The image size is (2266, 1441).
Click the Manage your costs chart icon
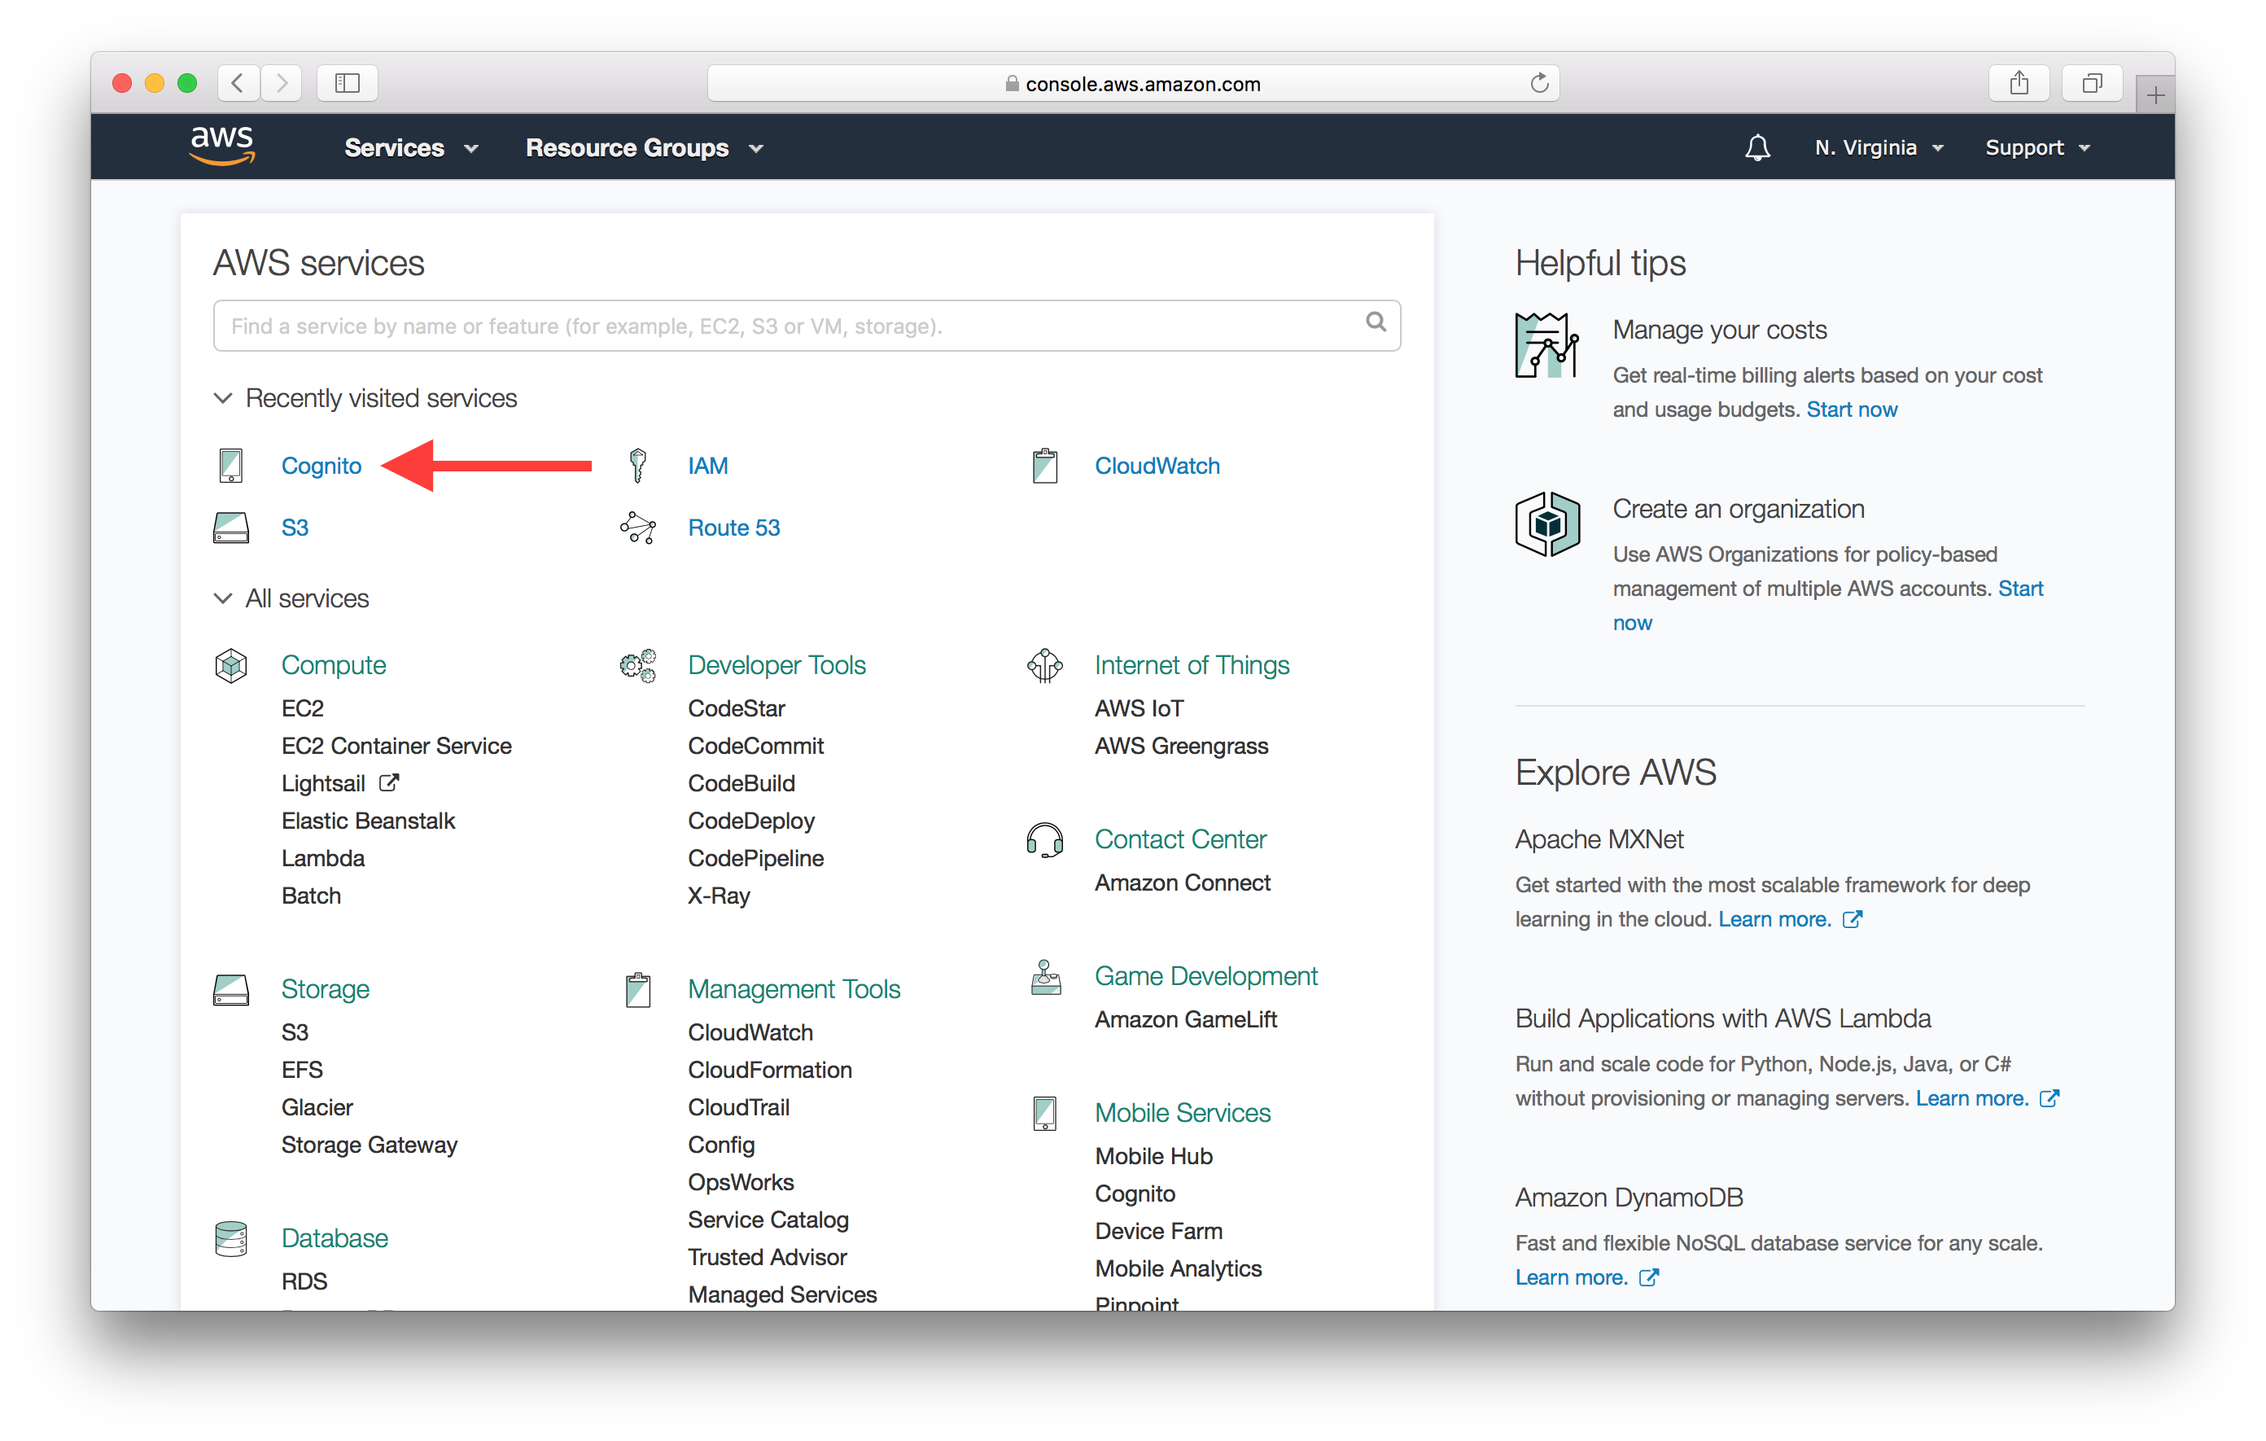(1546, 345)
